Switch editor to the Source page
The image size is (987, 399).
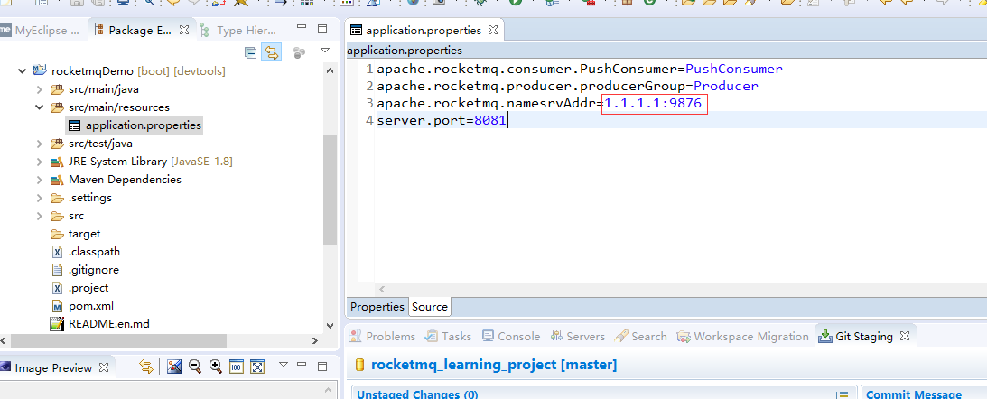point(430,307)
